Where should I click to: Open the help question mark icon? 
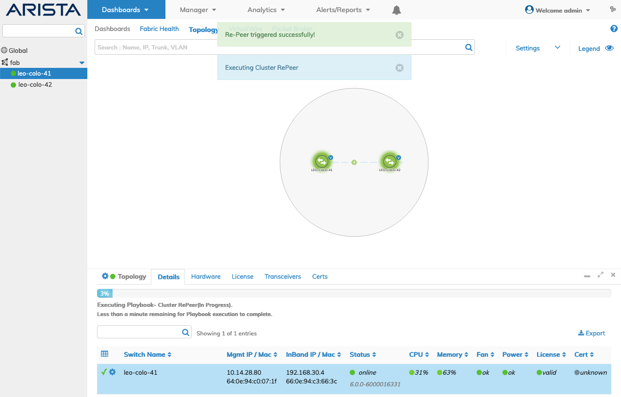(614, 29)
